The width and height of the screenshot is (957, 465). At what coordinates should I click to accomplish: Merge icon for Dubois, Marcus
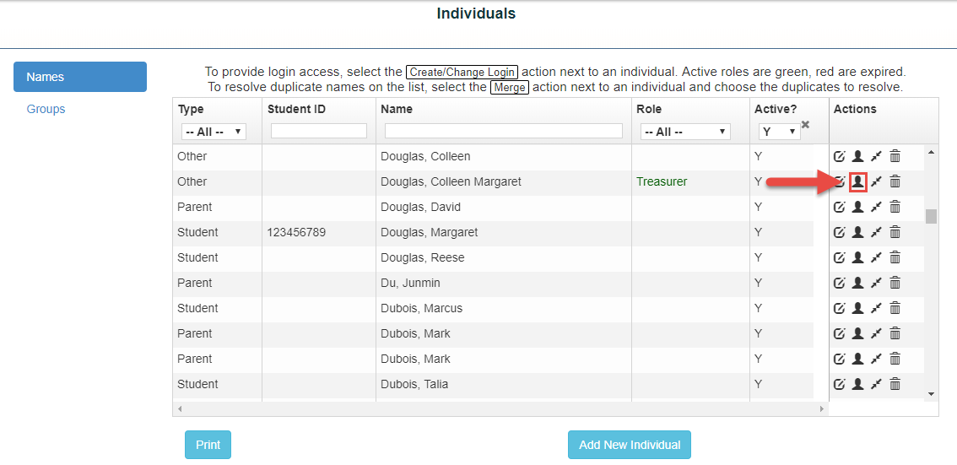(876, 308)
